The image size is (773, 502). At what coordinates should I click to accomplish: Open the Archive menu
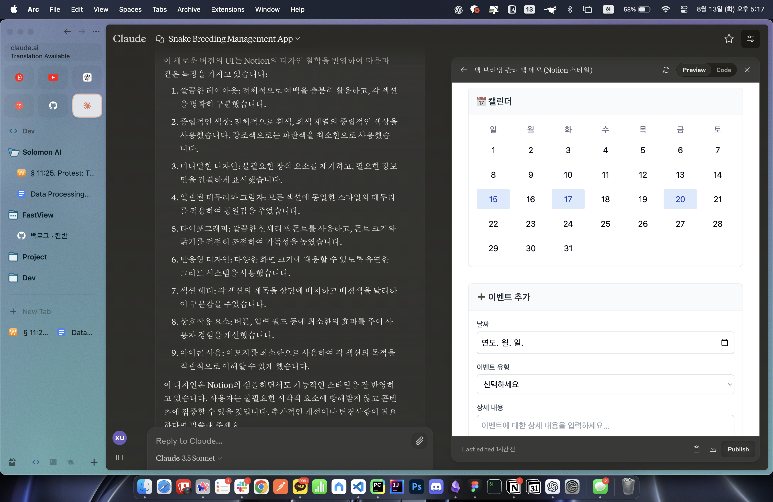189,9
